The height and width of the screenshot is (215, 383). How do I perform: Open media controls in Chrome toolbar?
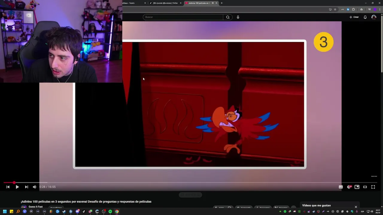coord(370,9)
